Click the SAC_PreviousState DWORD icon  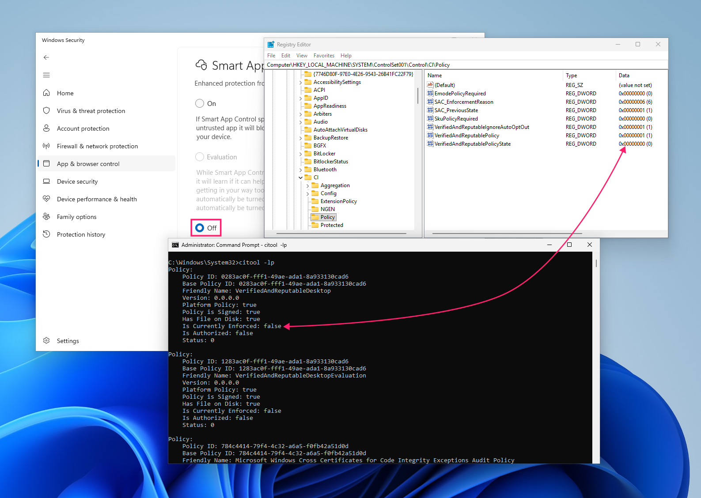click(430, 110)
